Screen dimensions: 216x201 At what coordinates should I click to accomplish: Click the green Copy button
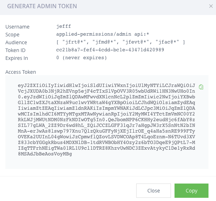pos(191,191)
